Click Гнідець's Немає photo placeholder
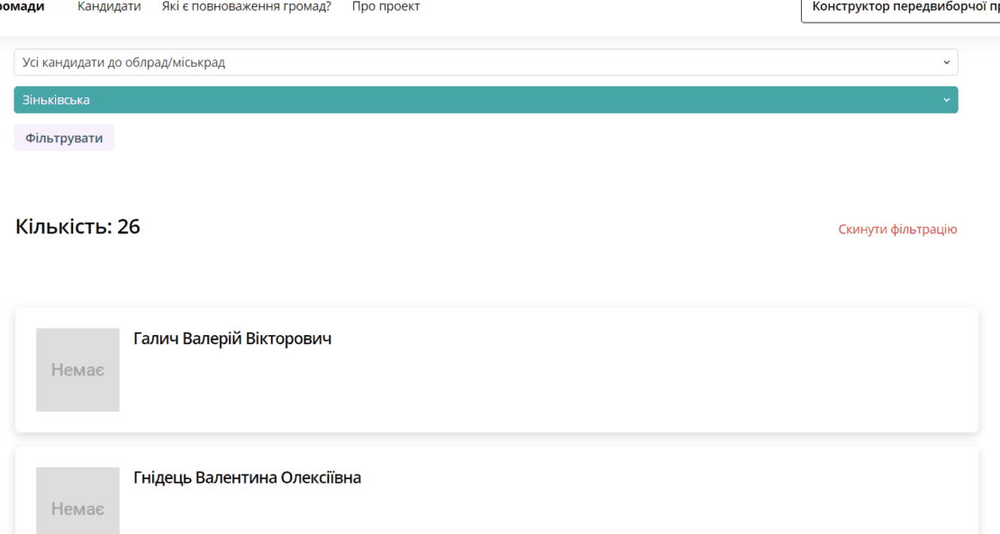Screen dimensions: 1000x534 tap(77, 501)
